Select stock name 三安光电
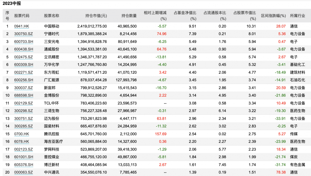311x176 pixels. coord(52,42)
